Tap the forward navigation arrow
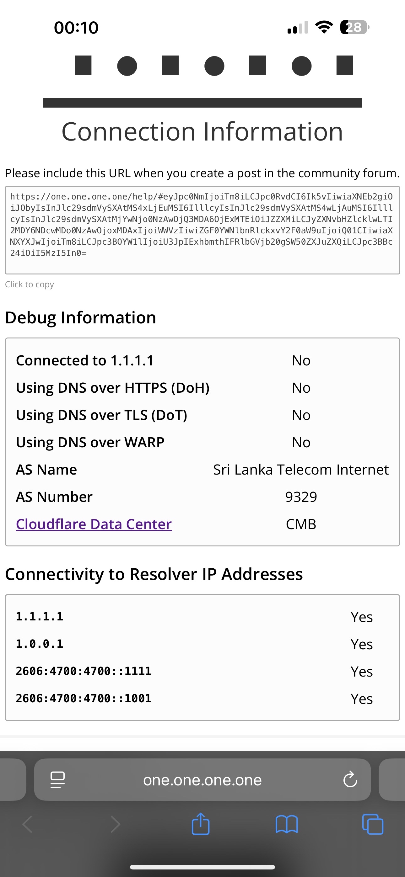 (x=115, y=824)
